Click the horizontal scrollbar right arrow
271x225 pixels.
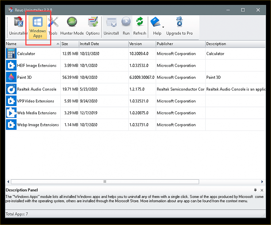tap(262, 182)
